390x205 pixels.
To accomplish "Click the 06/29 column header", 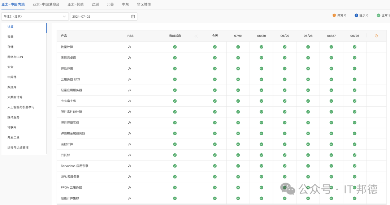I will 285,36.
